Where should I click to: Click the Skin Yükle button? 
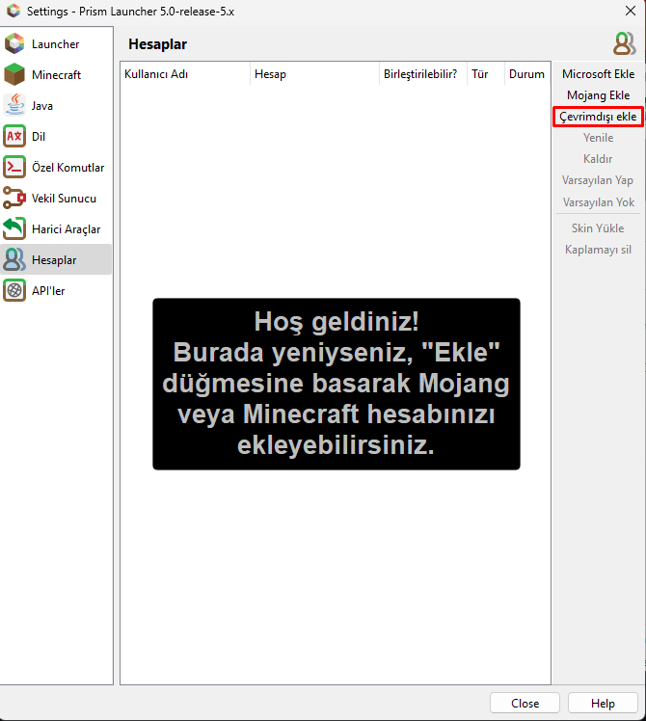click(x=598, y=228)
